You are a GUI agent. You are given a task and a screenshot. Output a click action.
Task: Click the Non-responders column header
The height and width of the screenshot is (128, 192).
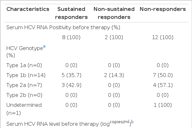(163, 9)
